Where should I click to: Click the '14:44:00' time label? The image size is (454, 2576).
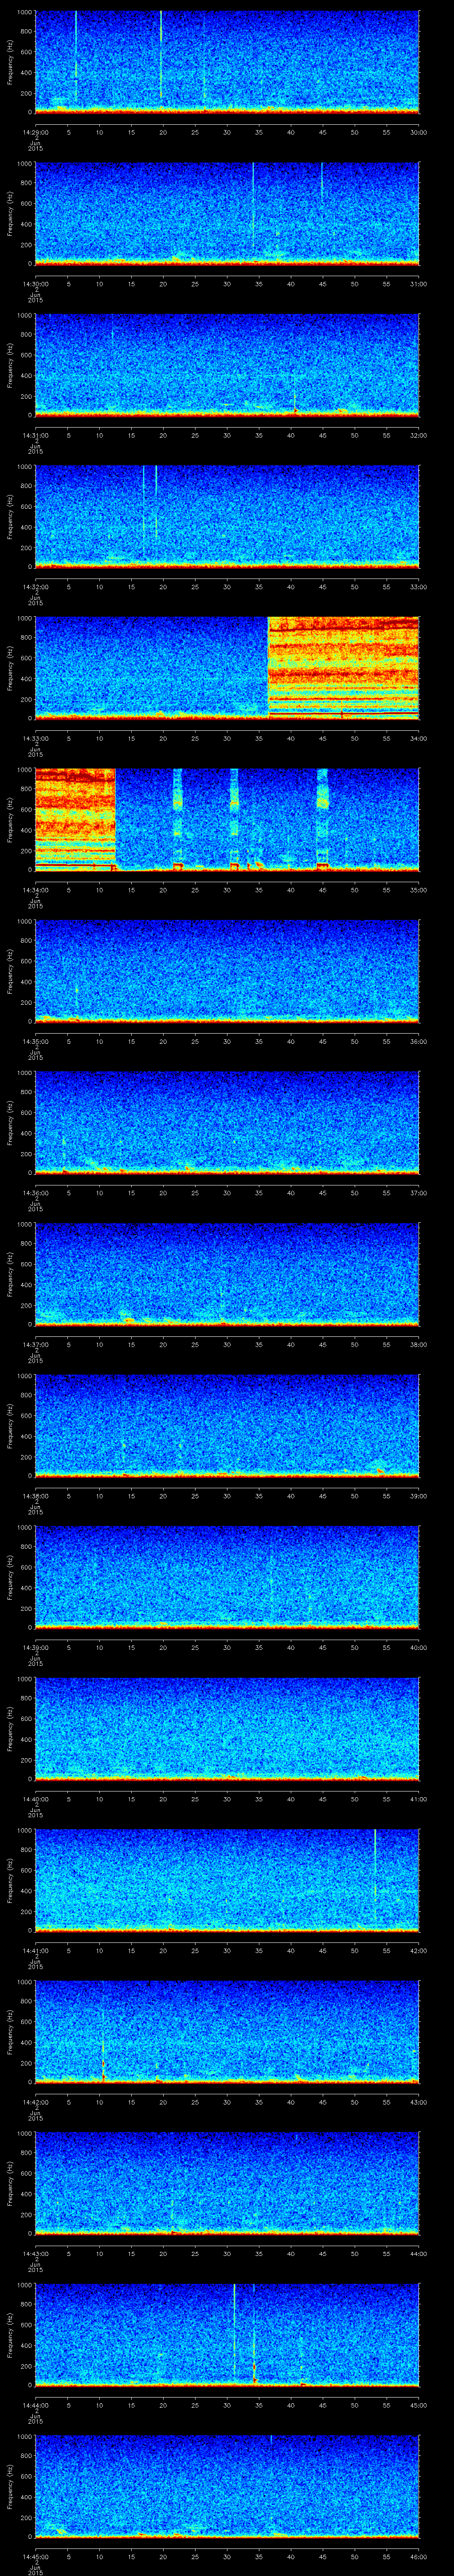[35, 2405]
